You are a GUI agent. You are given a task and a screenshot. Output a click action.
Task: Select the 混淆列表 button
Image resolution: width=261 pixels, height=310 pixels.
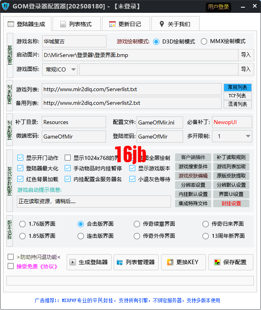tap(238, 104)
